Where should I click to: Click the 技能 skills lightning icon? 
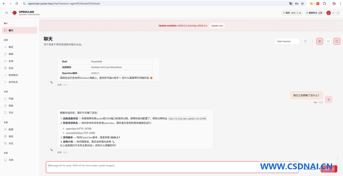[x=5, y=105]
